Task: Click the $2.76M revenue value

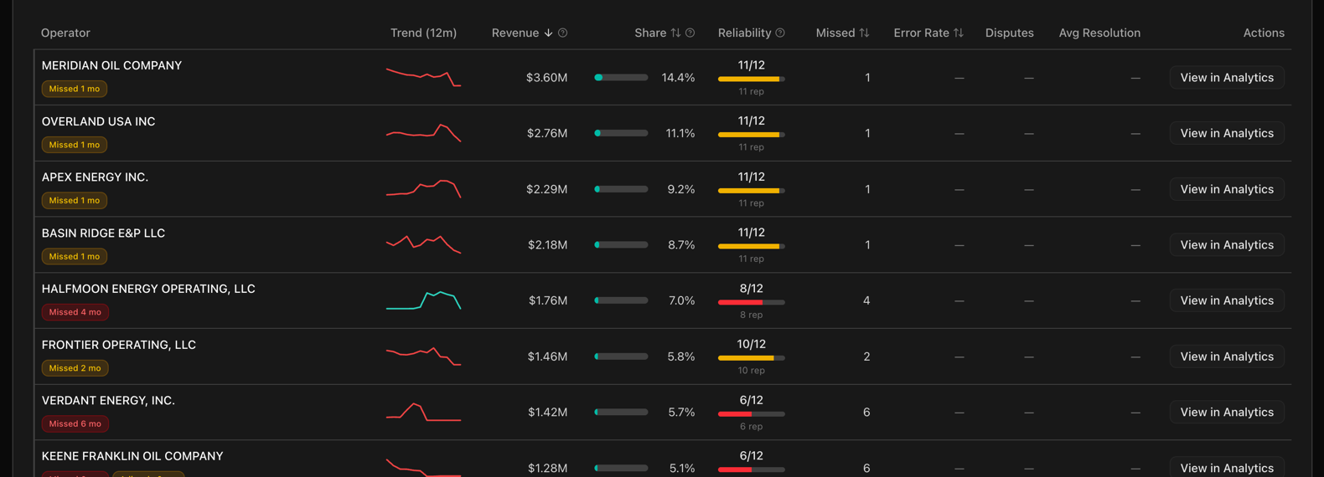Action: [547, 133]
